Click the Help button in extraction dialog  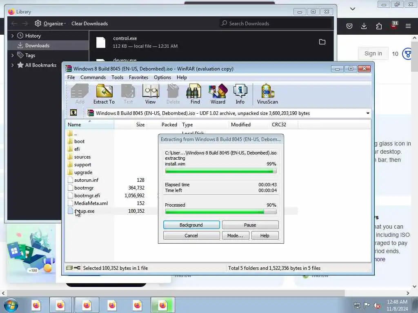(x=265, y=236)
